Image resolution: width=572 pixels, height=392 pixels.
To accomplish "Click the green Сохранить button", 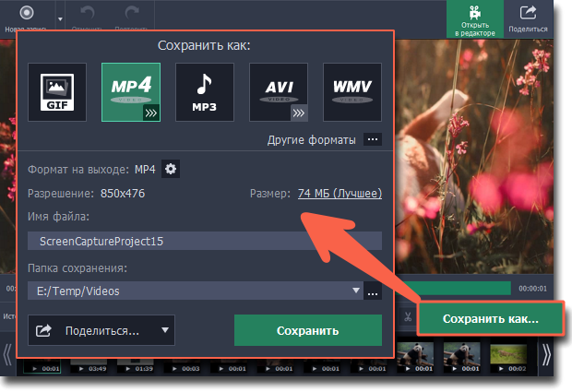I will tap(307, 330).
